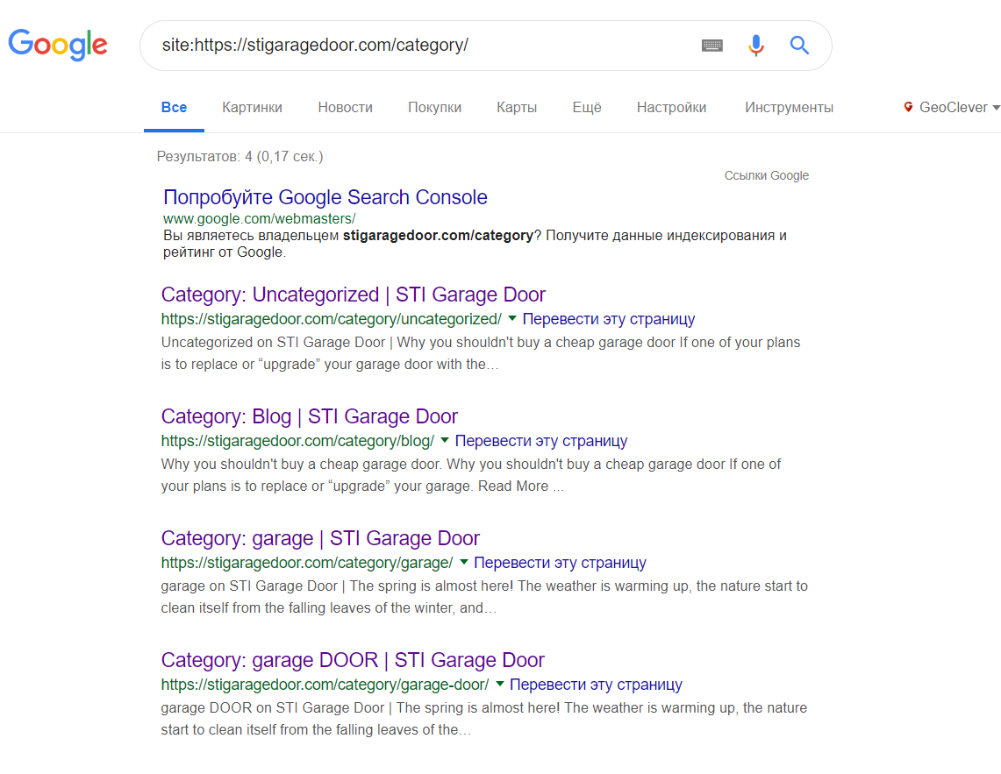Viewport: 1001px width, 774px height.
Task: Click the GeoClever location pin icon
Action: coord(908,107)
